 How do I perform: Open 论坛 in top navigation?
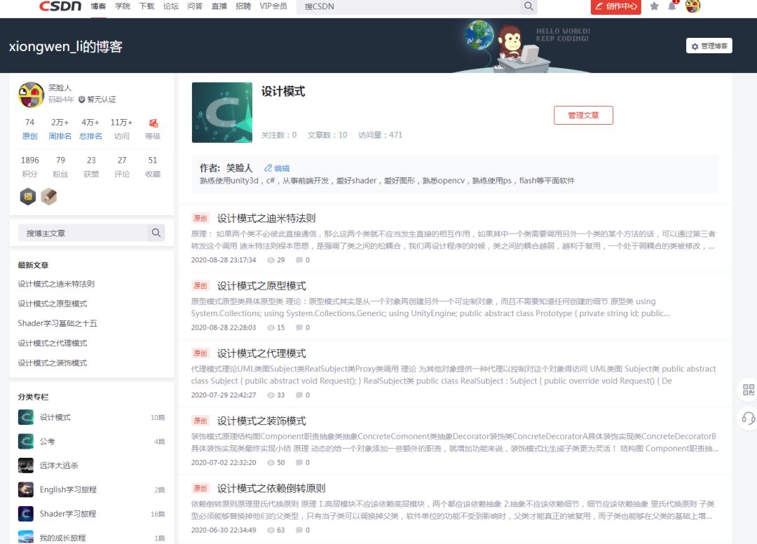pos(171,6)
